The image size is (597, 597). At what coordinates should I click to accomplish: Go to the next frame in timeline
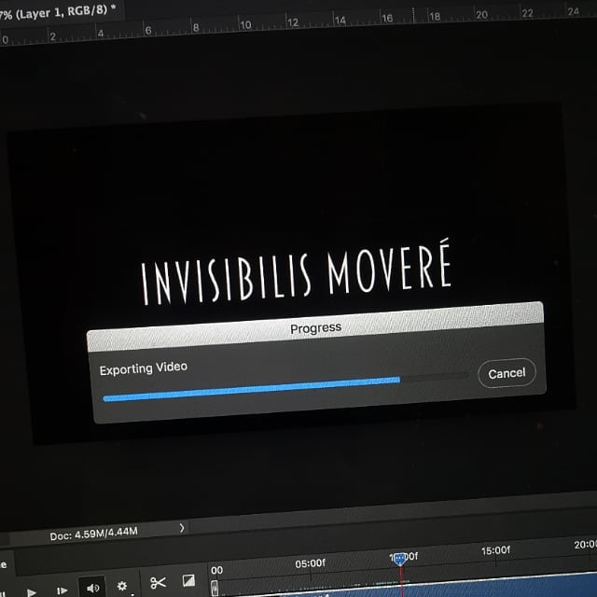[62, 590]
